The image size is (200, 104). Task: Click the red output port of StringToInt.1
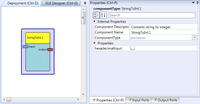(50, 50)
